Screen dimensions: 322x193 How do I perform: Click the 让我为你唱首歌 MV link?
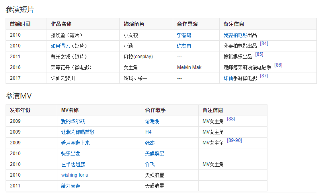pos(78,132)
